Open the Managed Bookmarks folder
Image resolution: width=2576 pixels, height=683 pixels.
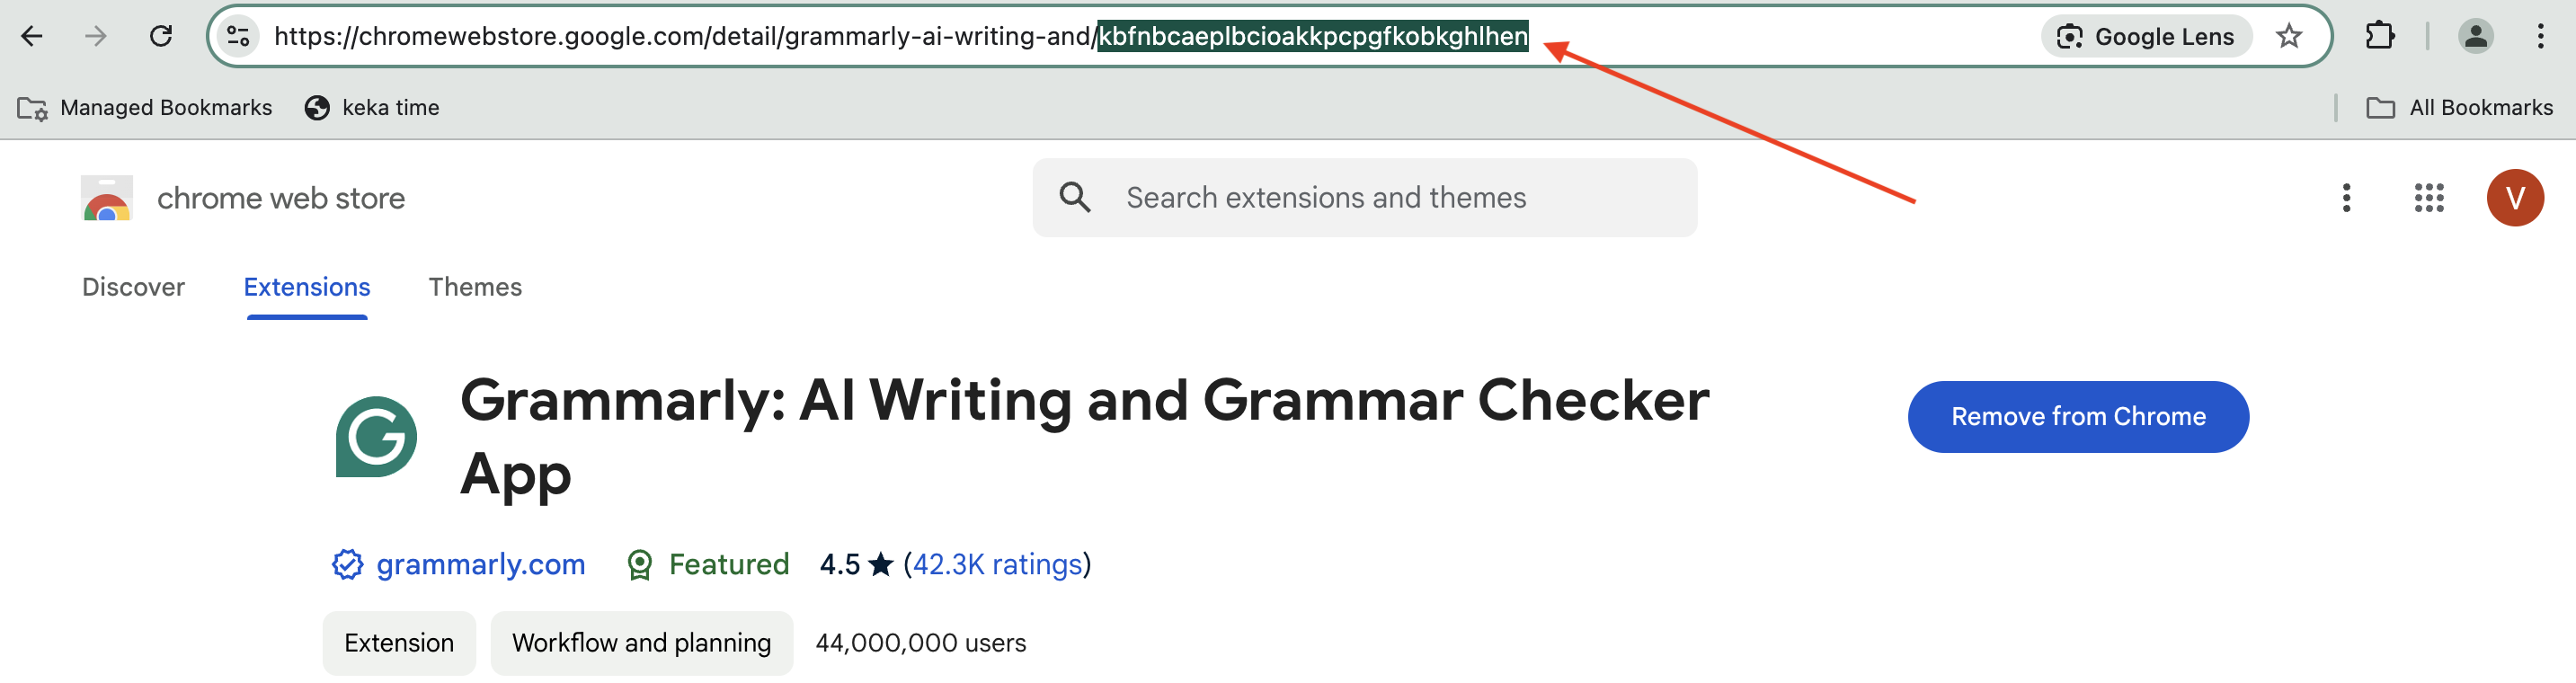click(x=145, y=108)
